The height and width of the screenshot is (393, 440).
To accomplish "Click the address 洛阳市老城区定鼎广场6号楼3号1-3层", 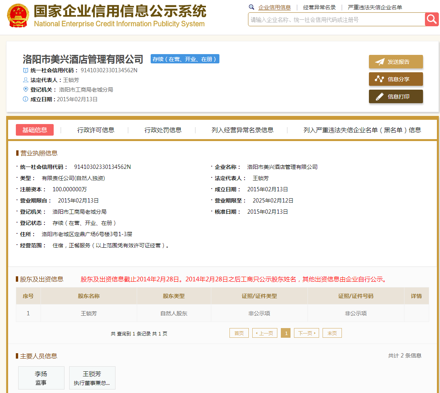I will point(87,234).
